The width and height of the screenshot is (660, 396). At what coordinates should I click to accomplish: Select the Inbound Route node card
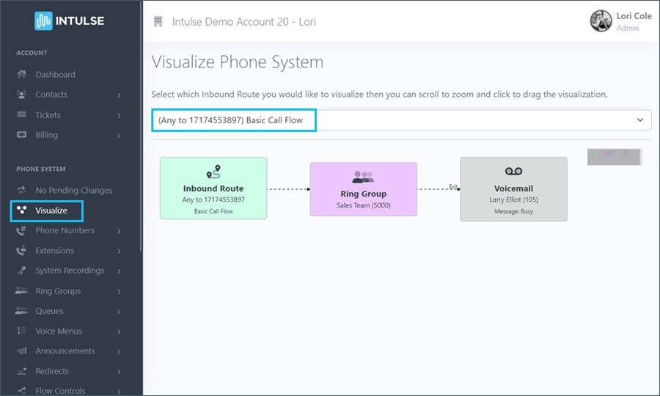point(213,188)
